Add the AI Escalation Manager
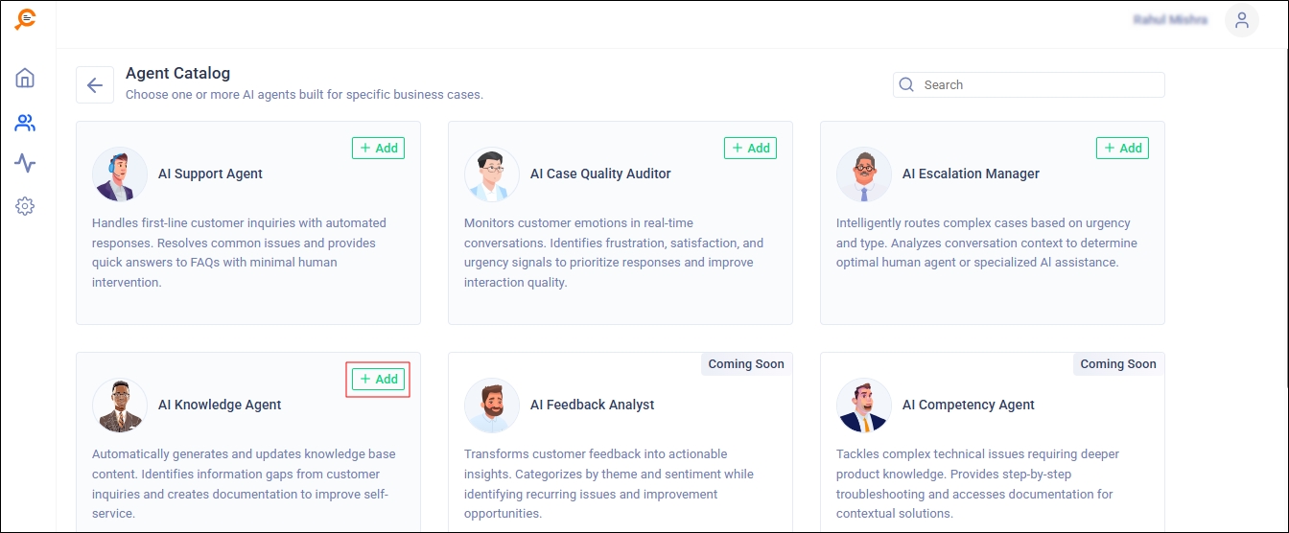 (1122, 148)
